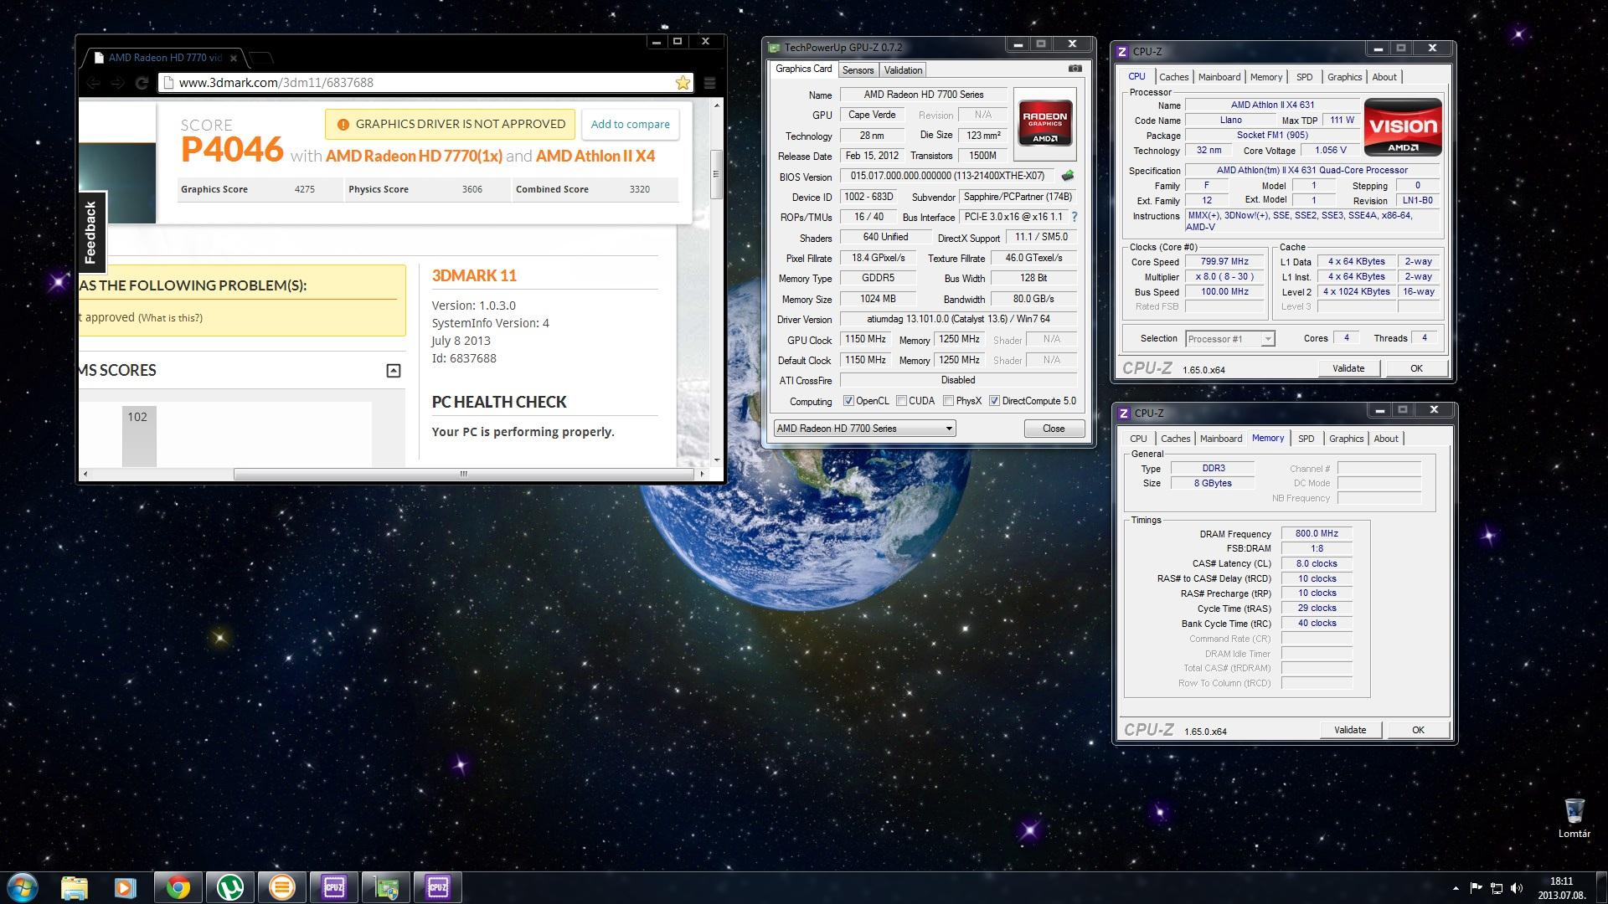Open the orange round taskbar app

pos(281,887)
